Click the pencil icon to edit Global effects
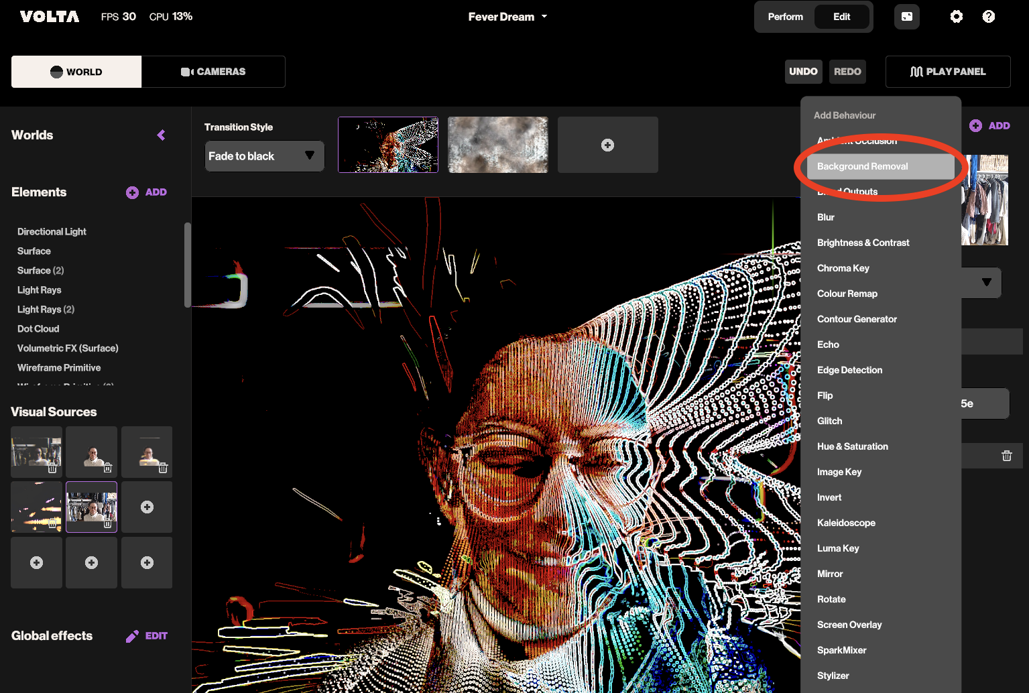The height and width of the screenshot is (693, 1029). 132,636
